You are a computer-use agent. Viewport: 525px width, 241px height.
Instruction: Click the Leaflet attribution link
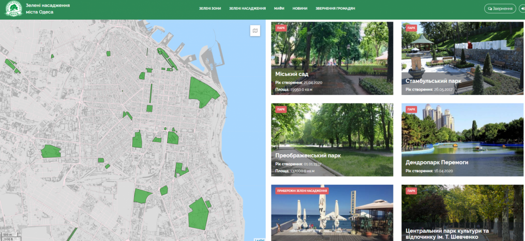[x=259, y=239]
